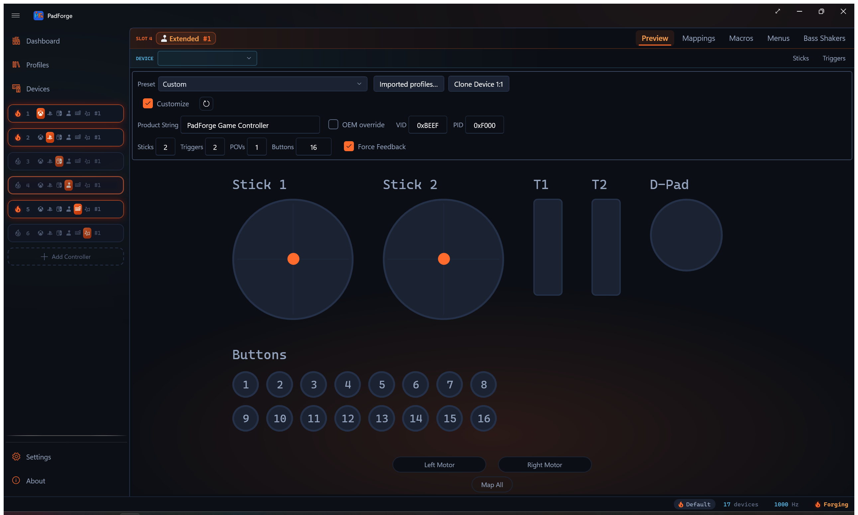This screenshot has height=515, width=858.
Task: Select the keyboard-mouse icon in slot 6
Action: (x=78, y=233)
